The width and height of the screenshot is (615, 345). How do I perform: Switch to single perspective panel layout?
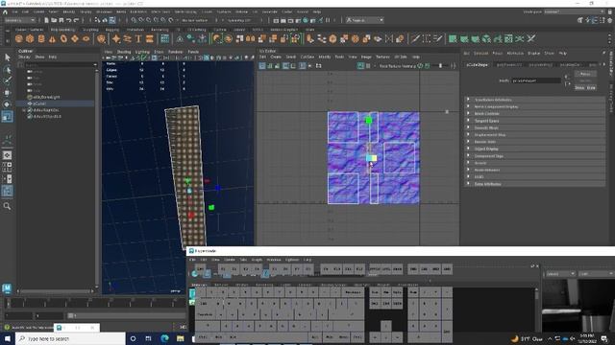pos(7,155)
